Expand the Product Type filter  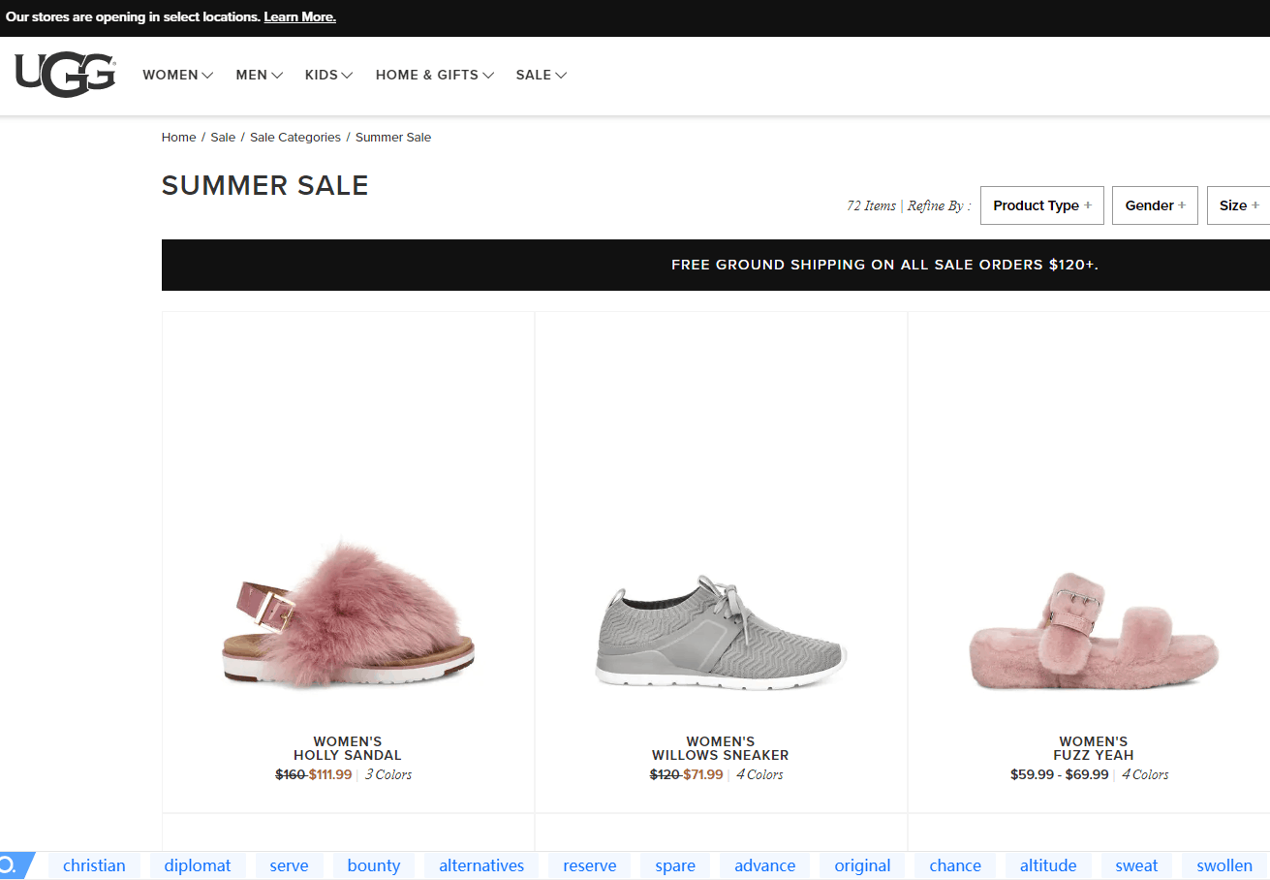(1042, 205)
